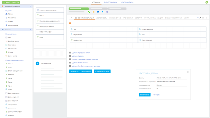Screen dimensions: 210x118
Task: Collapse the Контакт section
Action: coord(31,29)
